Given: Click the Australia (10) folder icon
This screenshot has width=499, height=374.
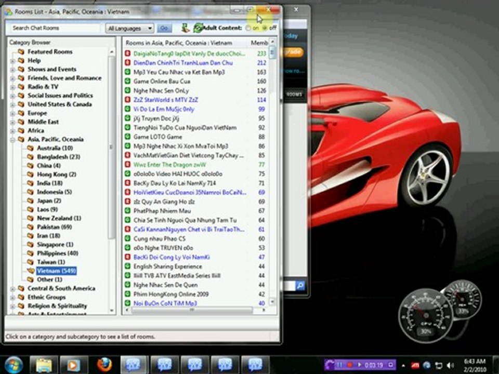Looking at the screenshot, I should (30, 148).
